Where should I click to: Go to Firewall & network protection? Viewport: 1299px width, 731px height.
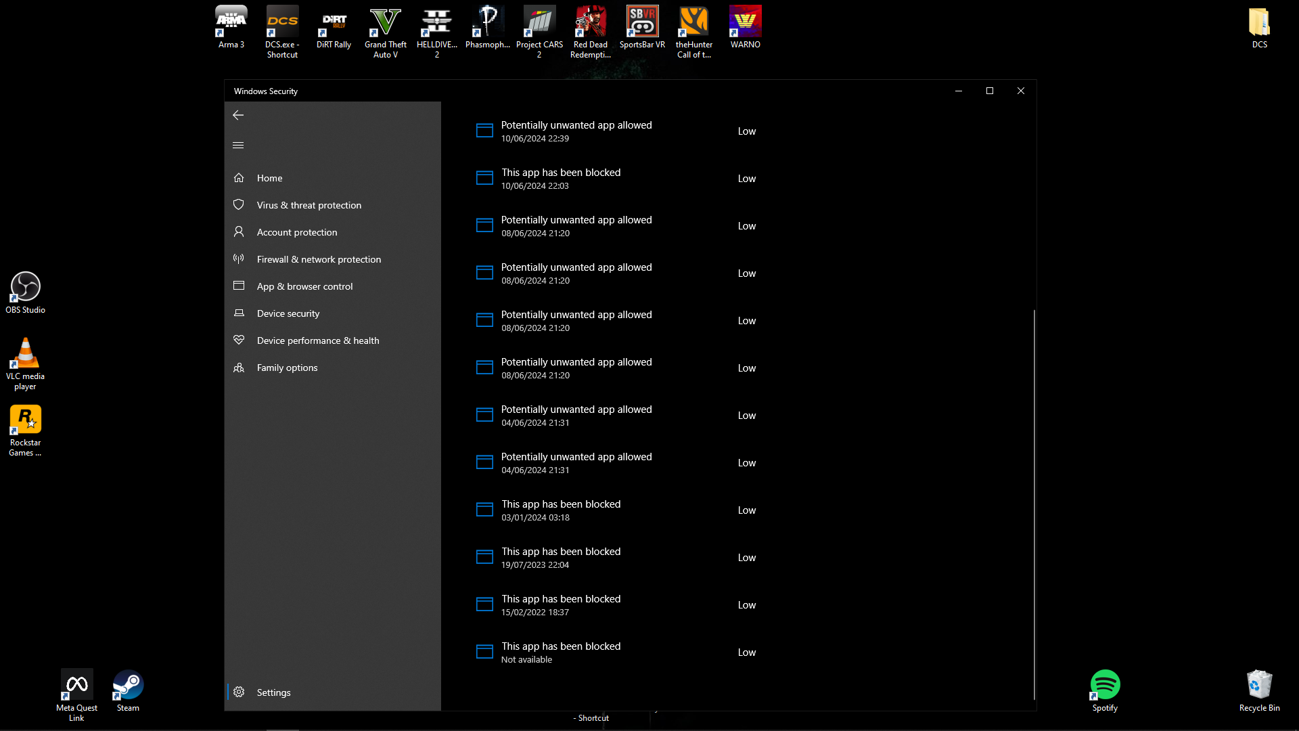(x=333, y=259)
